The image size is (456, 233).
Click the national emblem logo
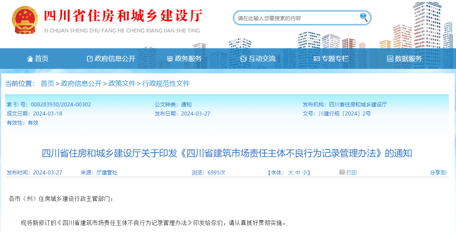(24, 19)
